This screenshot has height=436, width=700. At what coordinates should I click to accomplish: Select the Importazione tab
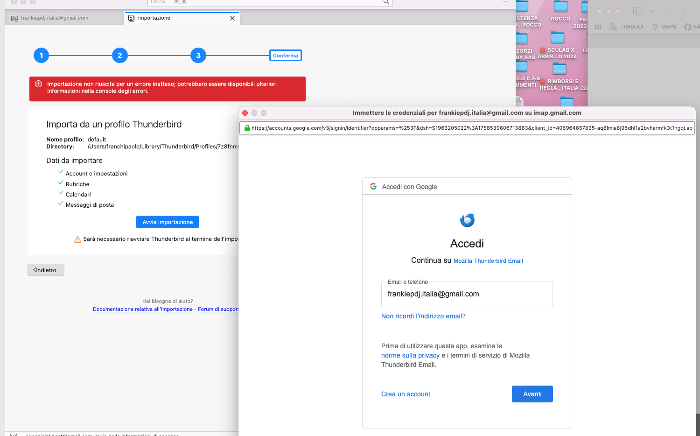182,18
